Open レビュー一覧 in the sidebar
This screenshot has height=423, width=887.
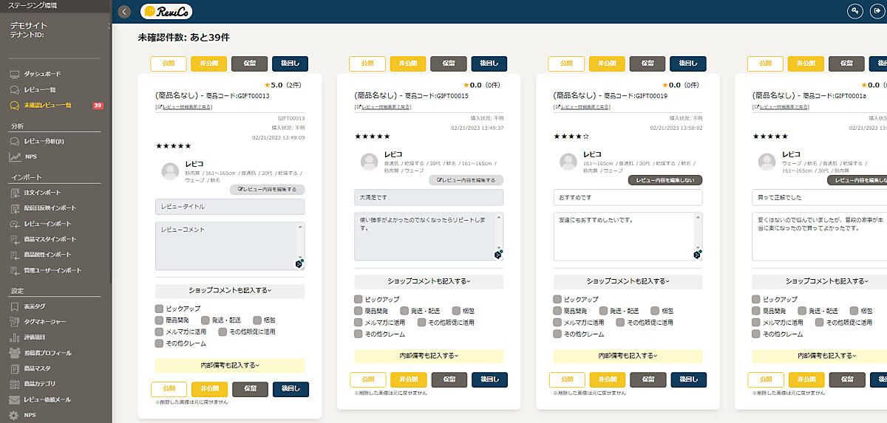[41, 89]
